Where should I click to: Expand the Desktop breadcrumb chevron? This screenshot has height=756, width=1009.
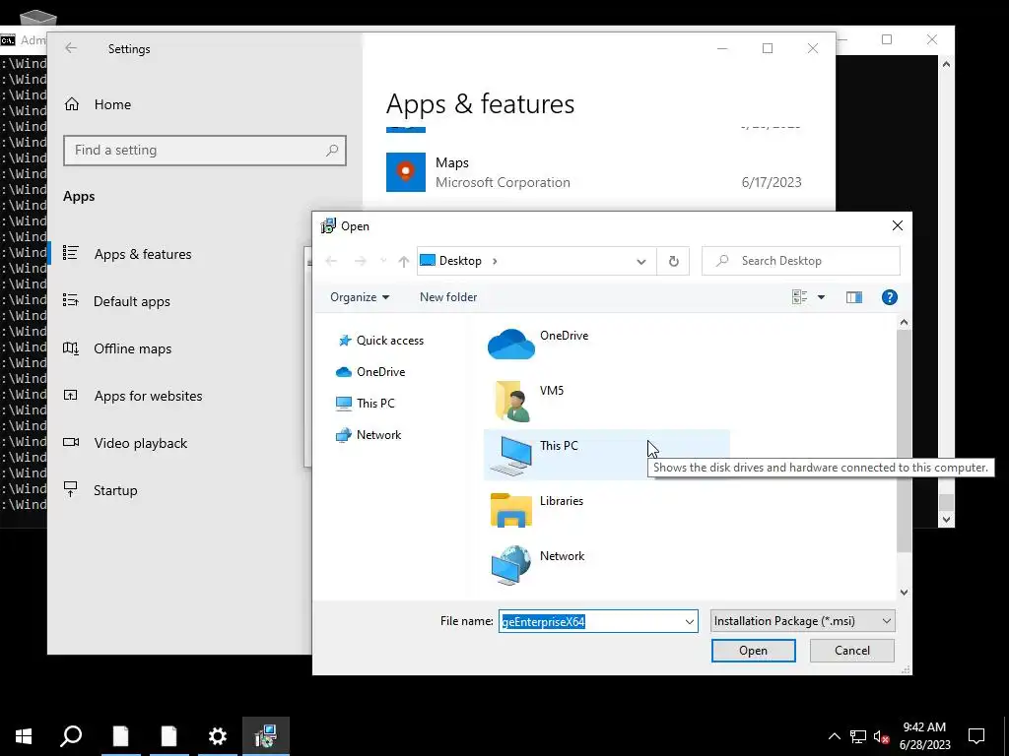tap(495, 261)
